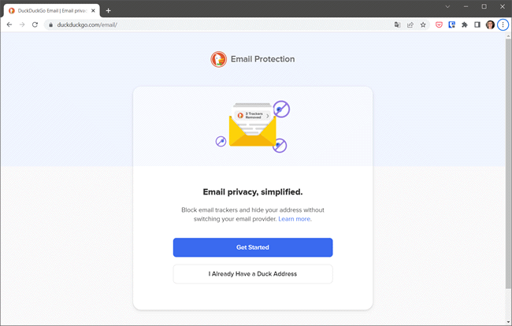Open the Pocket extension
This screenshot has width=512, height=326.
(439, 24)
